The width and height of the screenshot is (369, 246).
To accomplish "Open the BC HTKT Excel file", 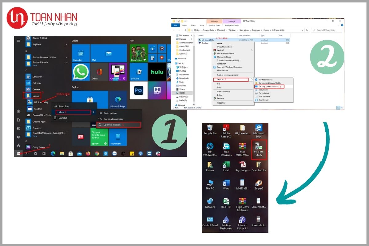I will click(x=226, y=203).
